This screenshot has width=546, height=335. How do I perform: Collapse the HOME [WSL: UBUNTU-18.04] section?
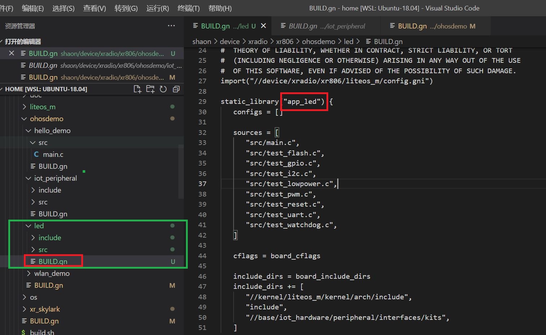coord(46,89)
